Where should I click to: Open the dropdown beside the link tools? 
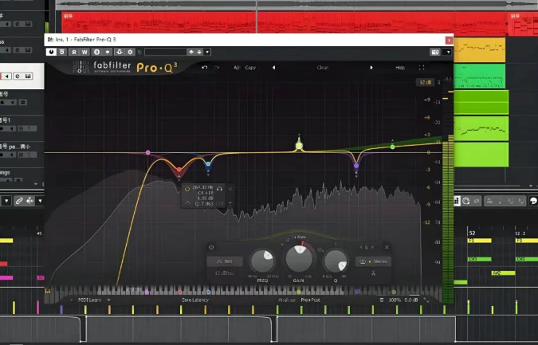pos(40,201)
